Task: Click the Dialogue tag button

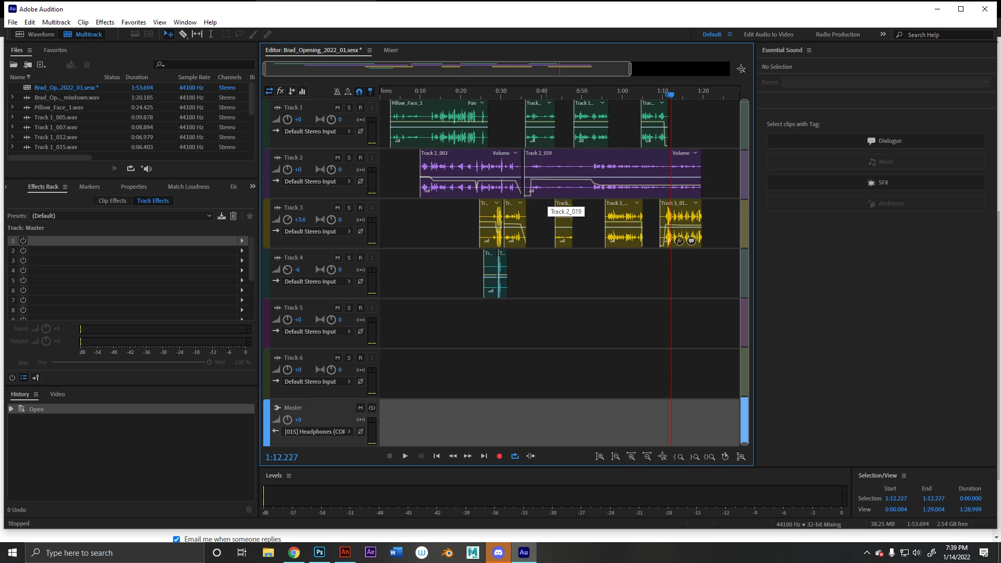Action: 876,141
